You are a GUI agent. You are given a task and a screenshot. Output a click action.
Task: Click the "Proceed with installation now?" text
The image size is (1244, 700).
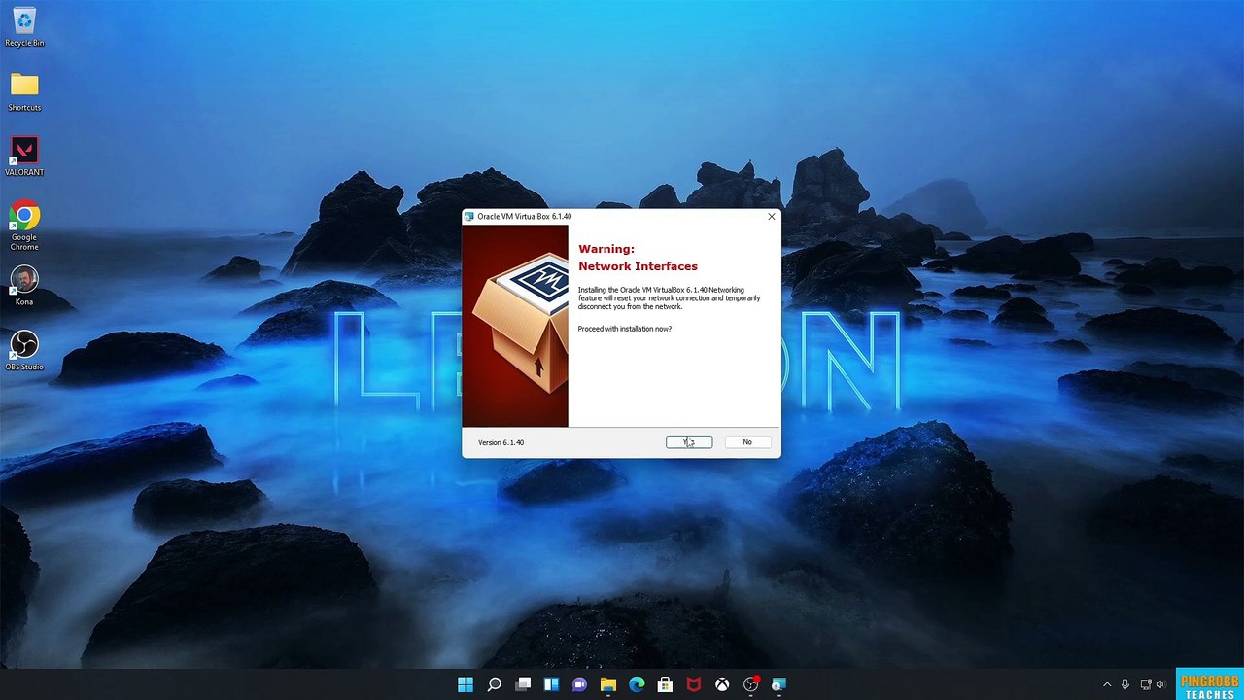tap(625, 329)
